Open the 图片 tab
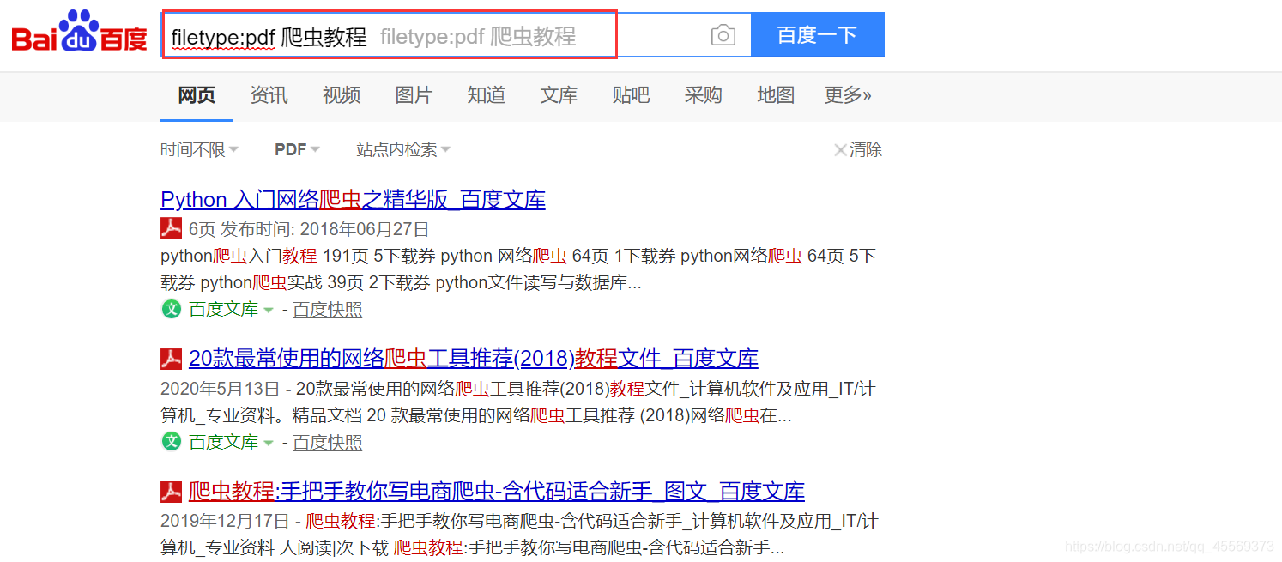Screen dimensions: 1282x562 click(x=414, y=95)
